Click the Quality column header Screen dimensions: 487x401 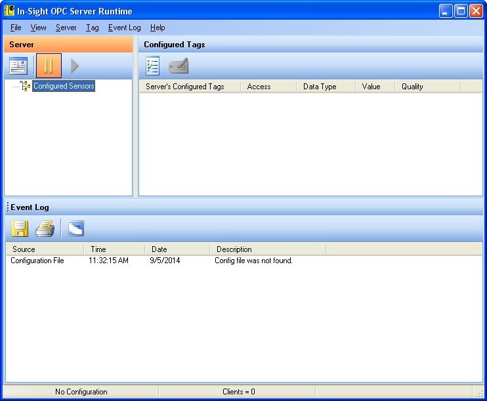pyautogui.click(x=428, y=87)
